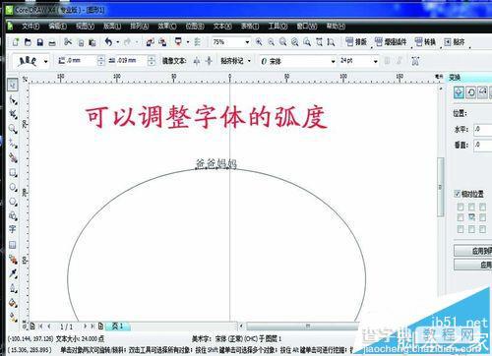Save the document with the floppy icon
The height and width of the screenshot is (356, 492).
[40, 42]
